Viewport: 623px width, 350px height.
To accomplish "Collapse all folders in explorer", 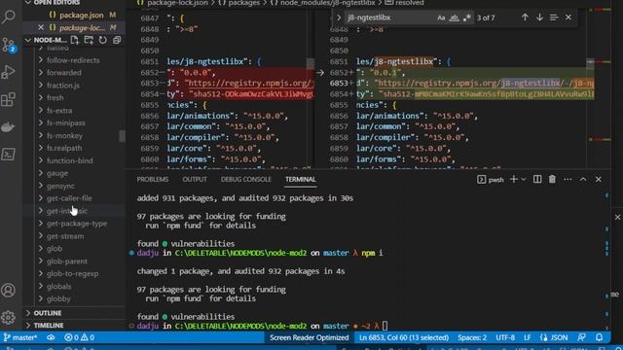I will (x=117, y=40).
